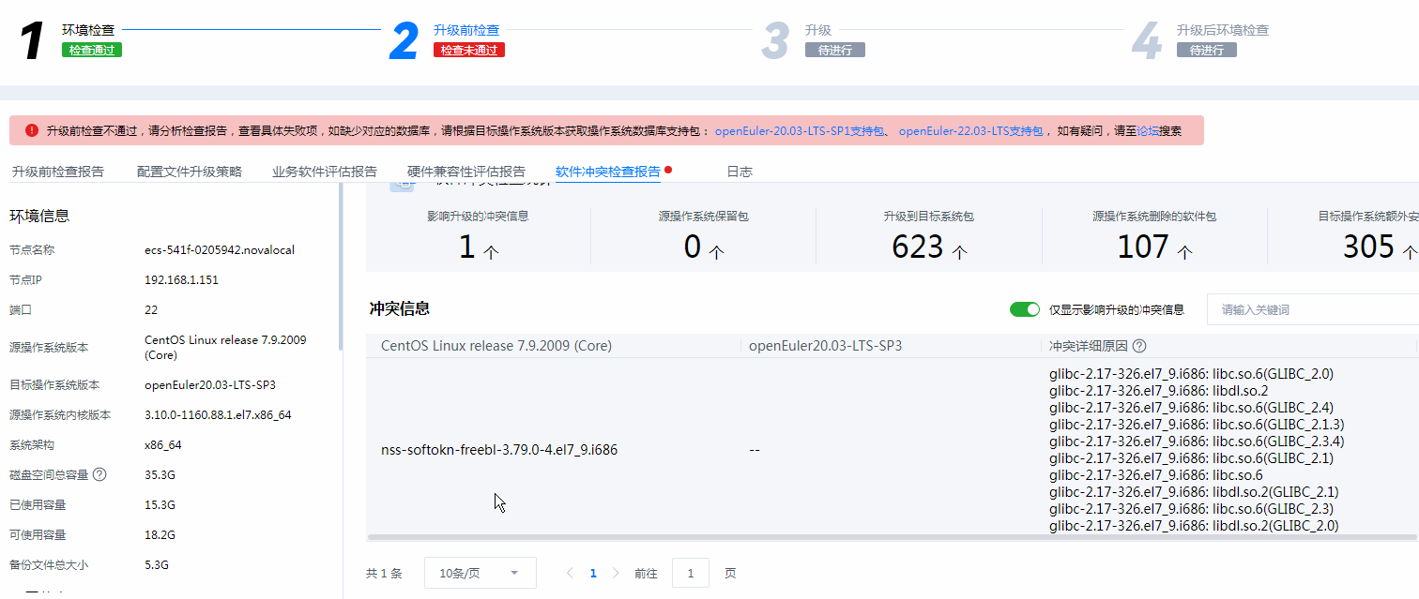1419x599 pixels.
Task: Focus the 请输入关键词 search field
Action: (x=1314, y=309)
